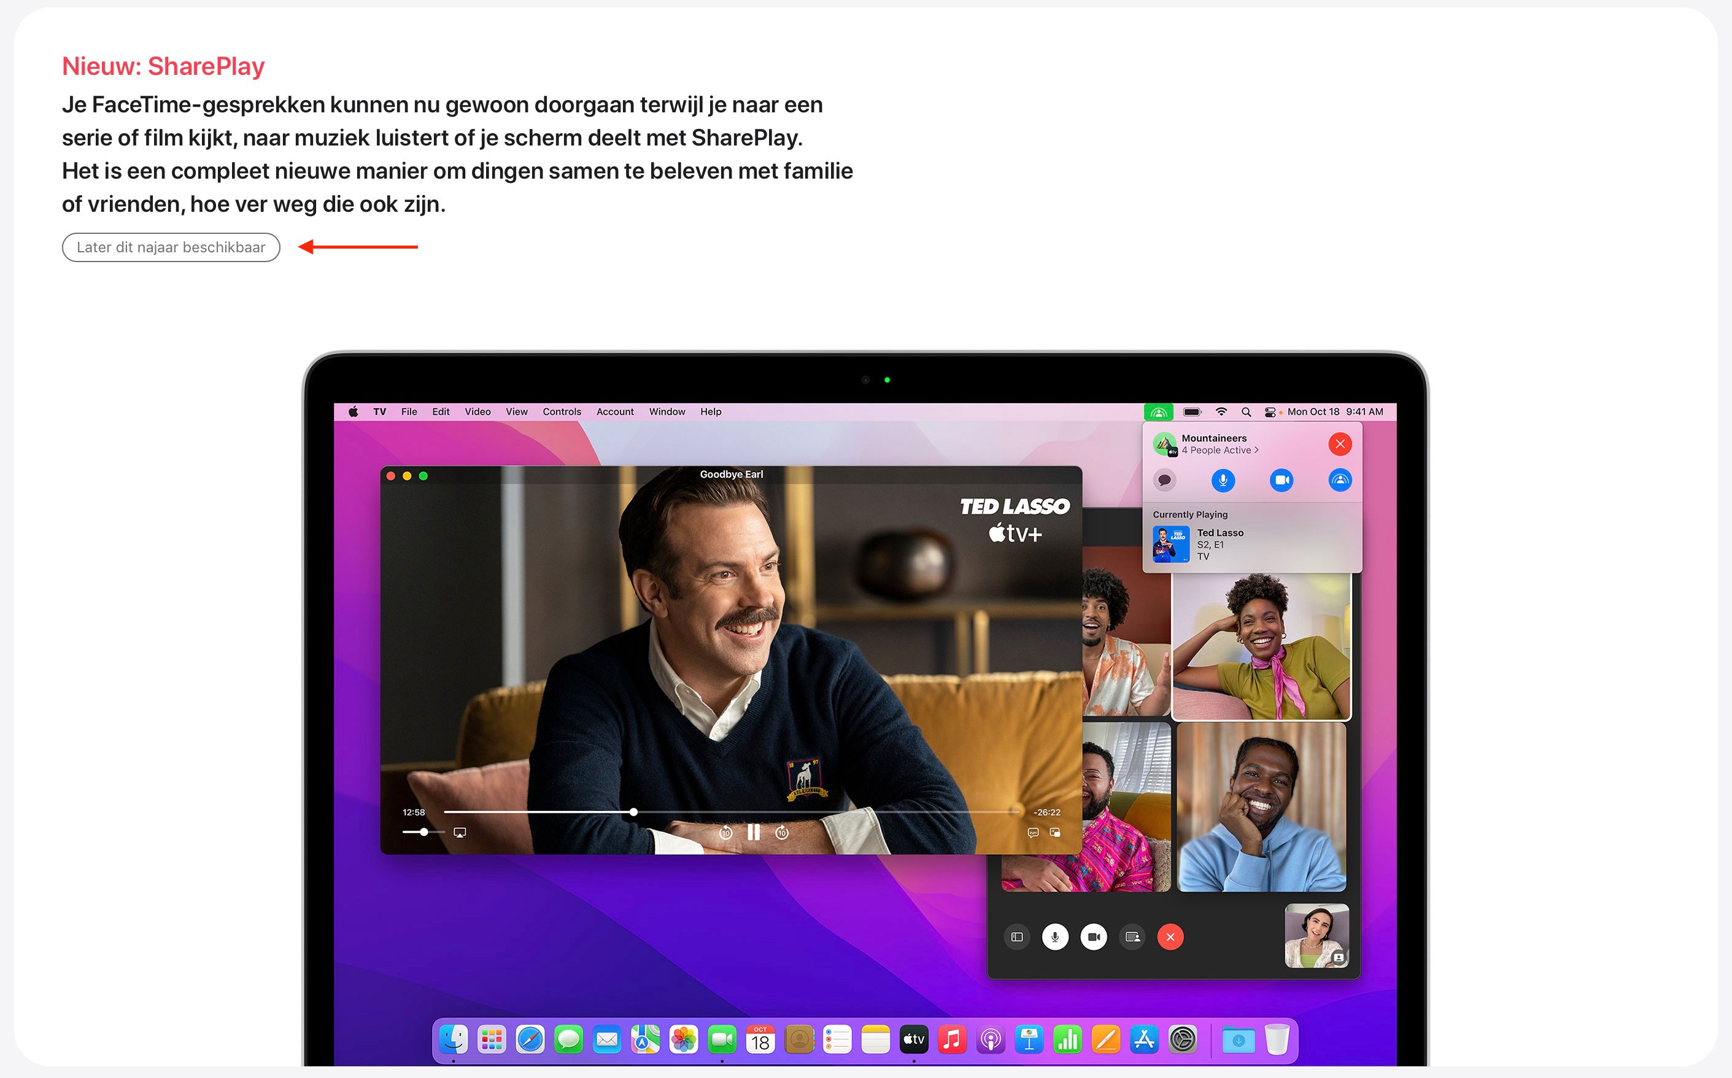Open the Account menu
This screenshot has height=1078, width=1732.
click(x=615, y=412)
